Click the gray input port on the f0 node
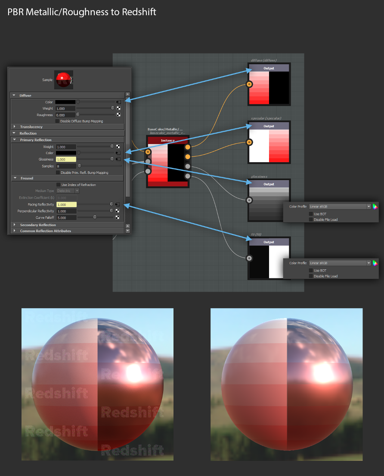The image size is (384, 476). (249, 258)
